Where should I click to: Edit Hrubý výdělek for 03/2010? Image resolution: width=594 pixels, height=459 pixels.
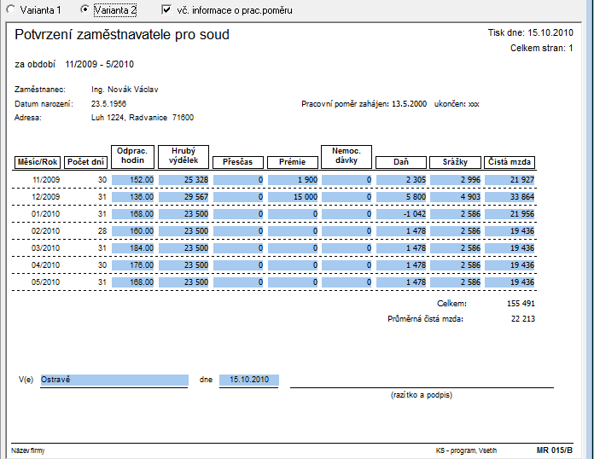coord(183,248)
